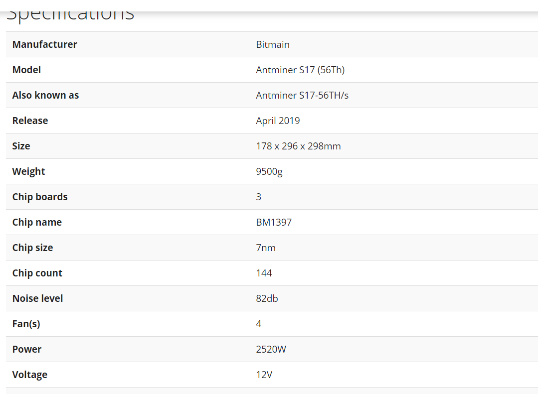The width and height of the screenshot is (538, 394).
Task: Select the 2520W power value
Action: pyautogui.click(x=271, y=349)
